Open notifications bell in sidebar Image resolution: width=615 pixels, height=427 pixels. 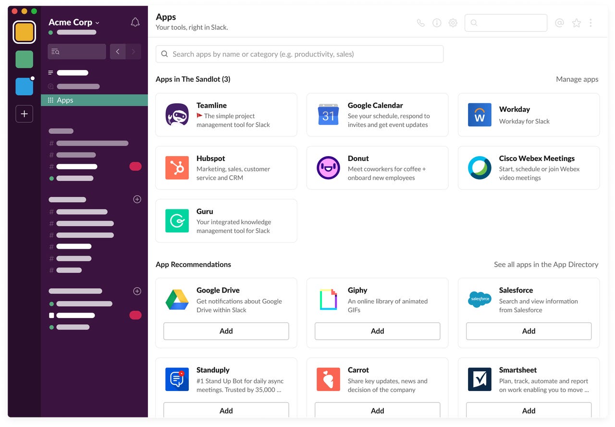click(x=135, y=22)
